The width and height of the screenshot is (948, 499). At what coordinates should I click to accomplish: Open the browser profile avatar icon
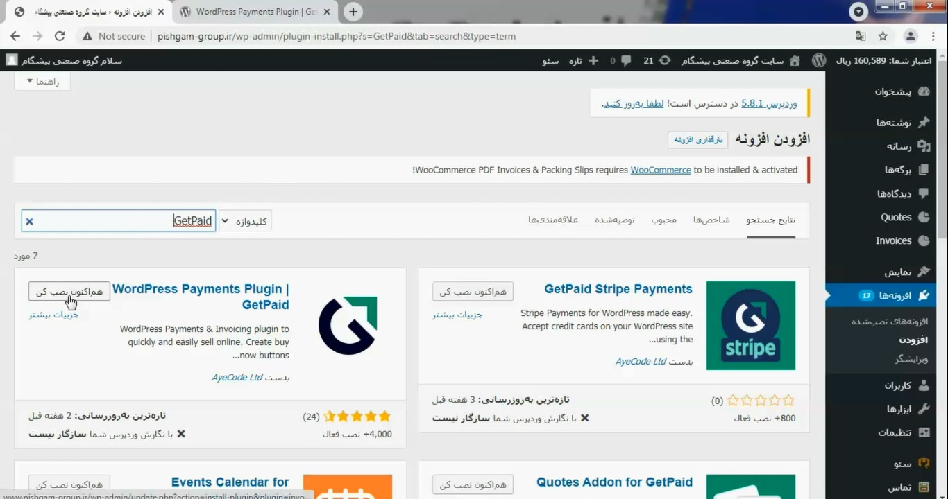pyautogui.click(x=911, y=36)
